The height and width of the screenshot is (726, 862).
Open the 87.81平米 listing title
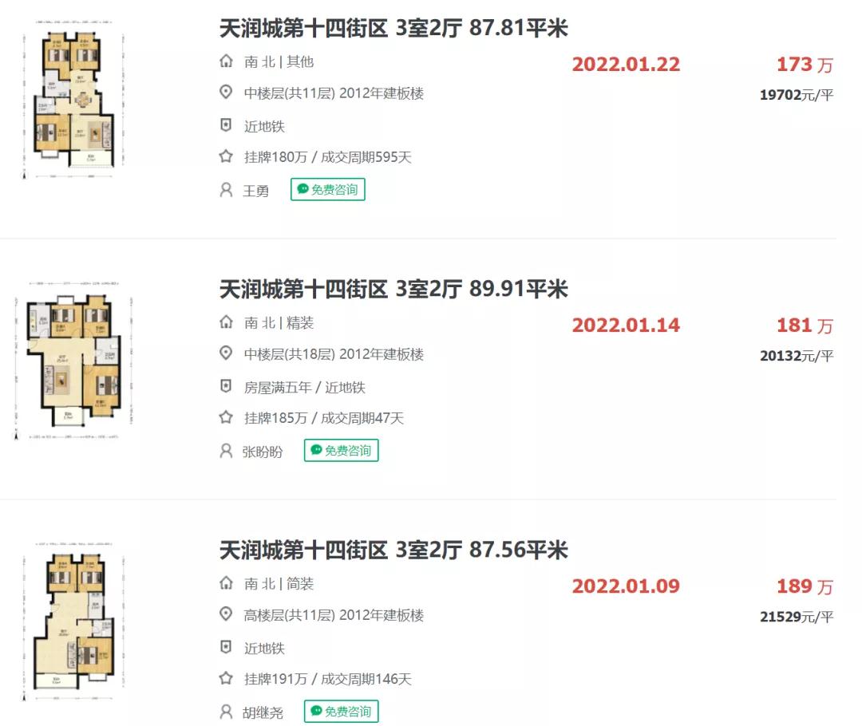(393, 28)
